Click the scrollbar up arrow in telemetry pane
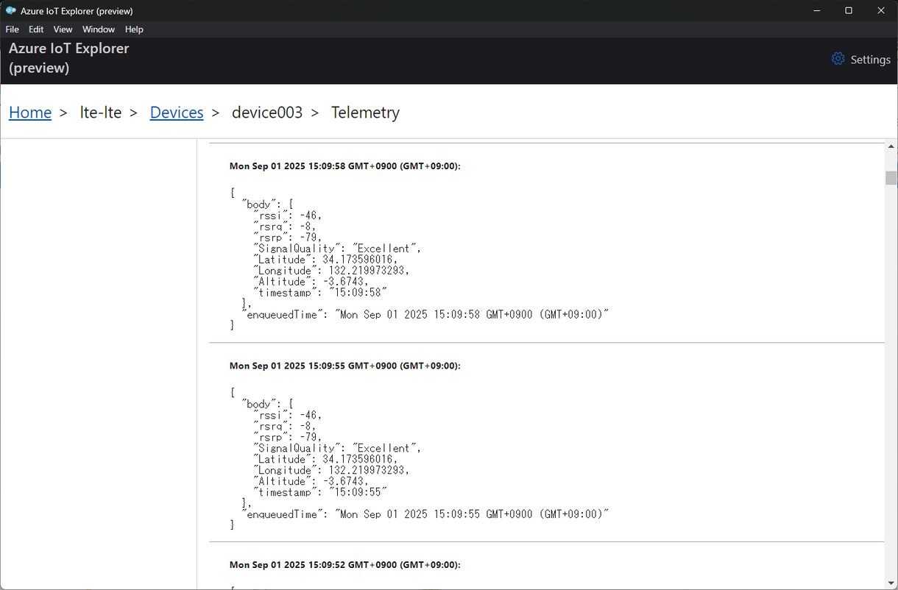Image resolution: width=898 pixels, height=590 pixels. click(x=891, y=146)
